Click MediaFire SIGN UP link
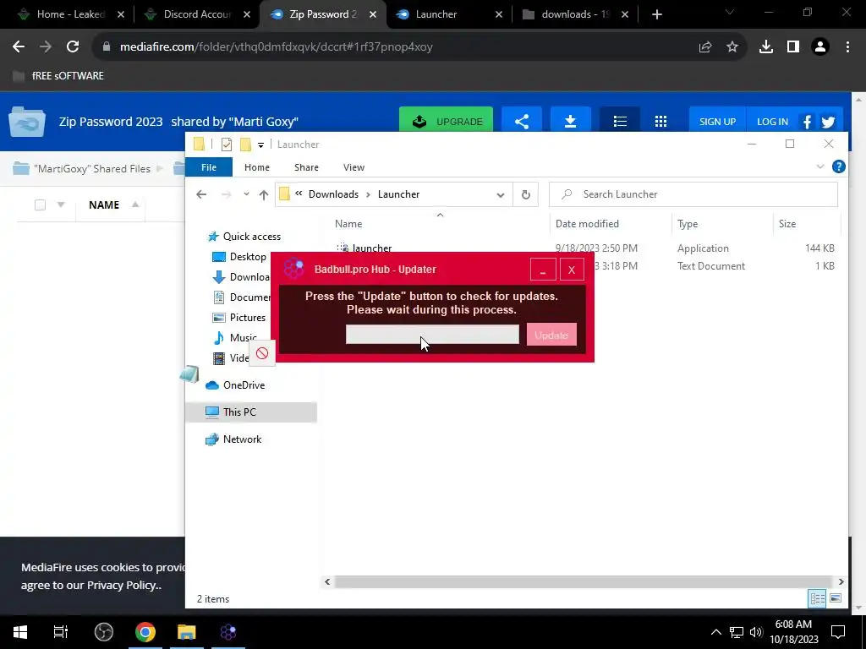The image size is (866, 649). (717, 122)
